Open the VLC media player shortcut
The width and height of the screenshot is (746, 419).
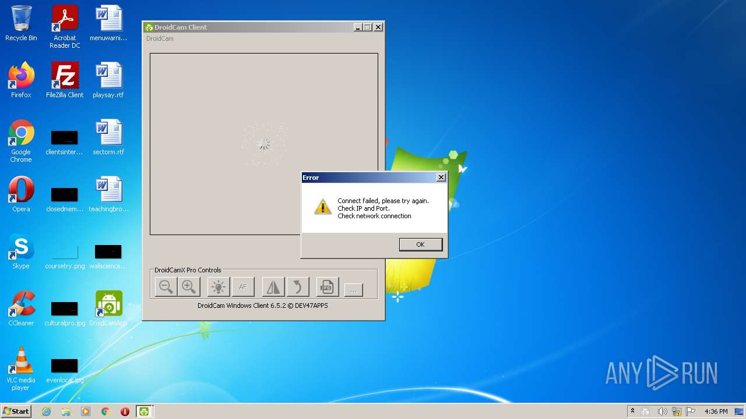pyautogui.click(x=21, y=370)
